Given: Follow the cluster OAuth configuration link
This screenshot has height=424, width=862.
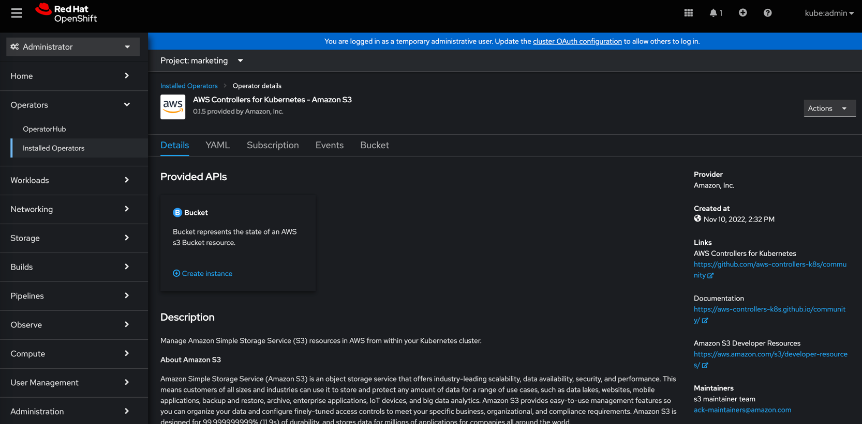Looking at the screenshot, I should (577, 41).
